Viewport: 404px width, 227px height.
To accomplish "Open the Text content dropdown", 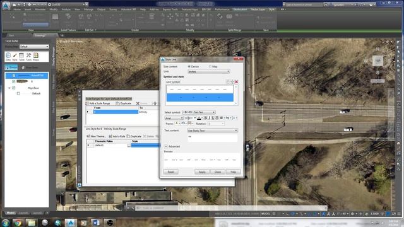I will pyautogui.click(x=213, y=131).
